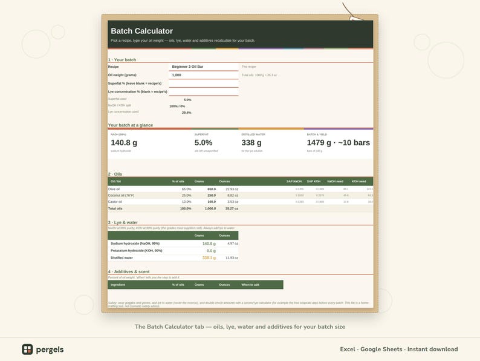
Task: Click the potassium hydroxide value '0.0 g'
Action: tap(211, 251)
